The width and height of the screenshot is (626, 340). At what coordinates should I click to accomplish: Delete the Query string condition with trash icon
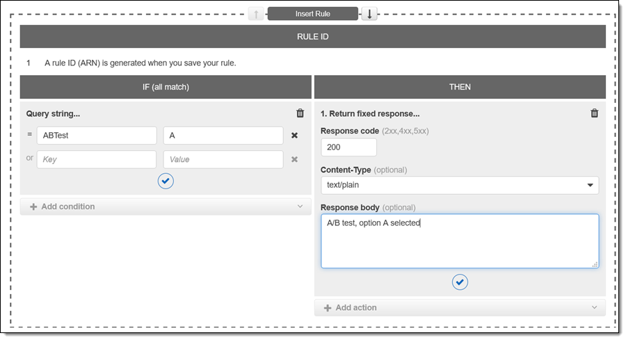tap(300, 113)
